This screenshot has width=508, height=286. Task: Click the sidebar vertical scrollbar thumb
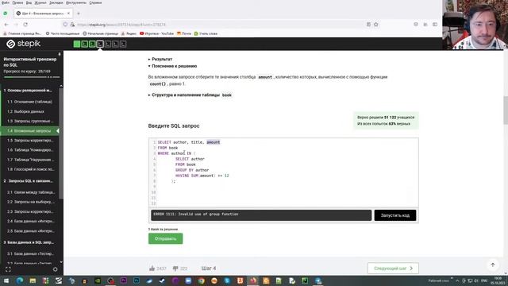(61, 143)
